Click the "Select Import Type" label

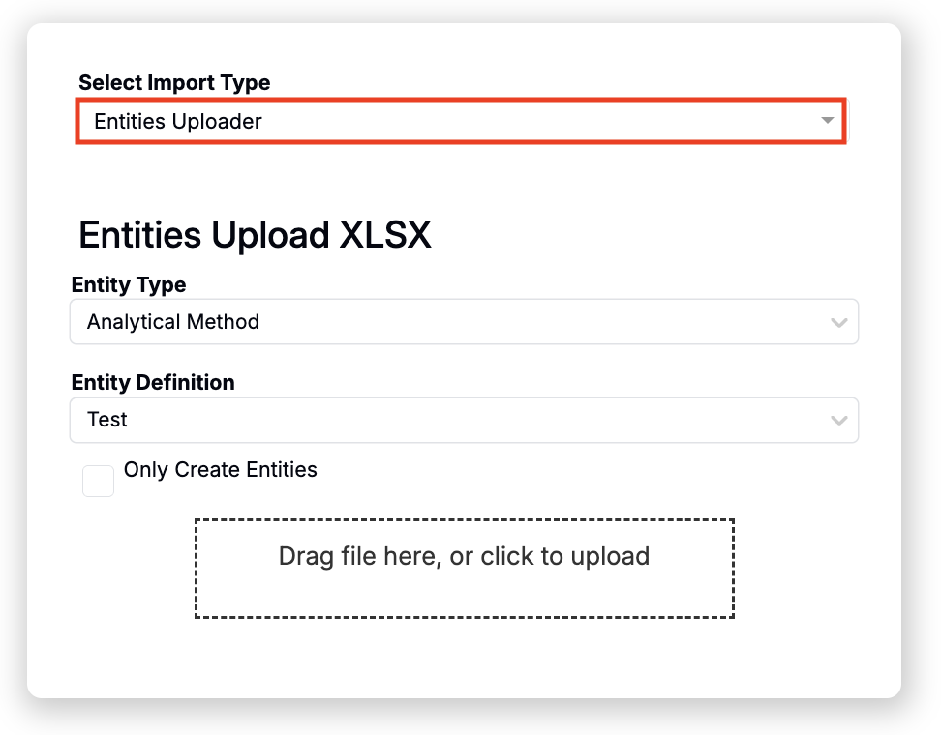[174, 83]
